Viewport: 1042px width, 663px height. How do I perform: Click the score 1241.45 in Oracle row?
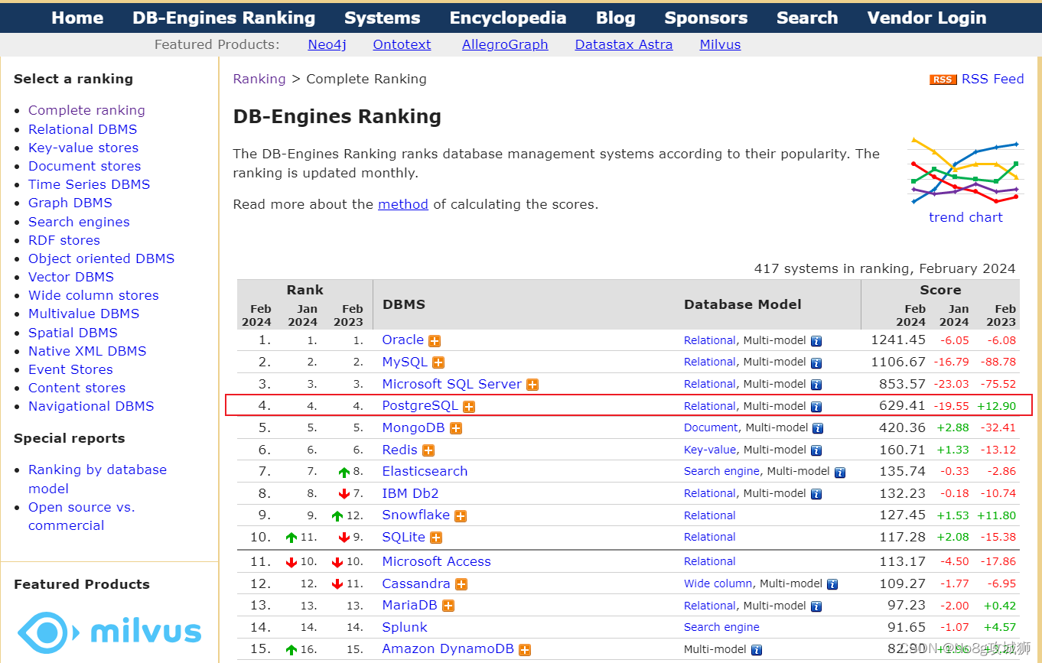898,340
